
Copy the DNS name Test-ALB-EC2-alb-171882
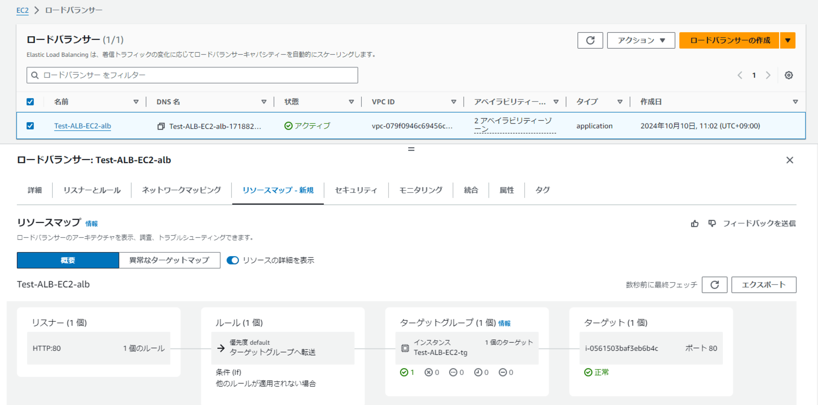click(x=161, y=126)
